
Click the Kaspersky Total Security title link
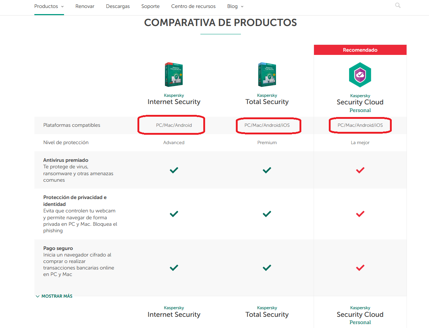(267, 102)
